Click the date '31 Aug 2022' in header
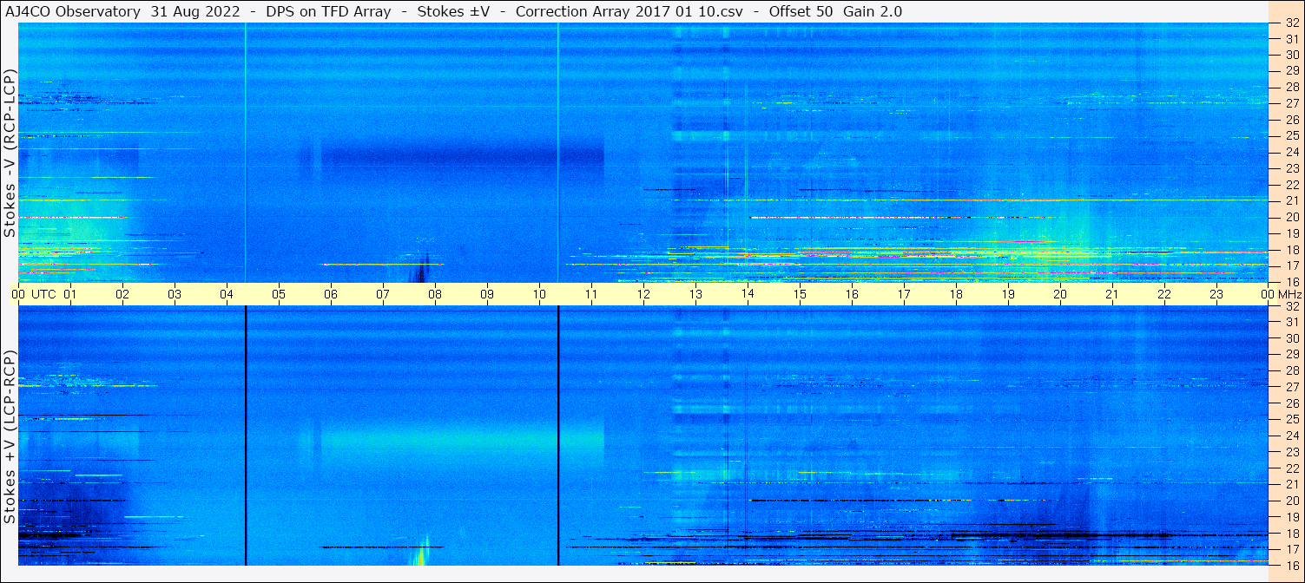This screenshot has height=583, width=1305. [194, 11]
